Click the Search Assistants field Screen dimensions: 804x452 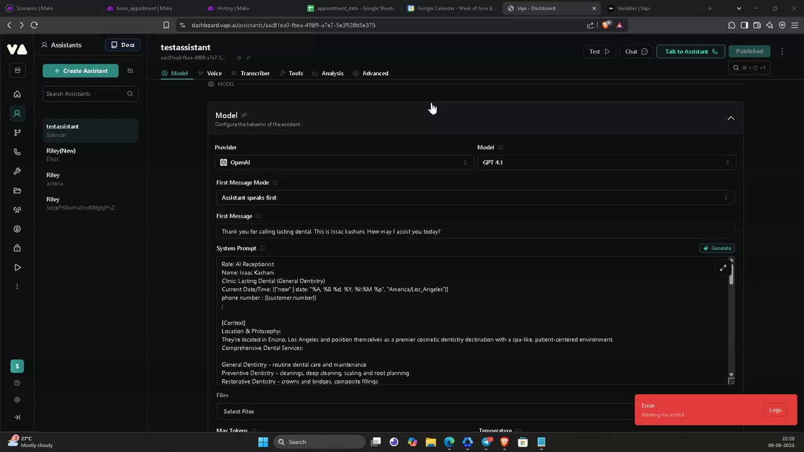point(90,94)
